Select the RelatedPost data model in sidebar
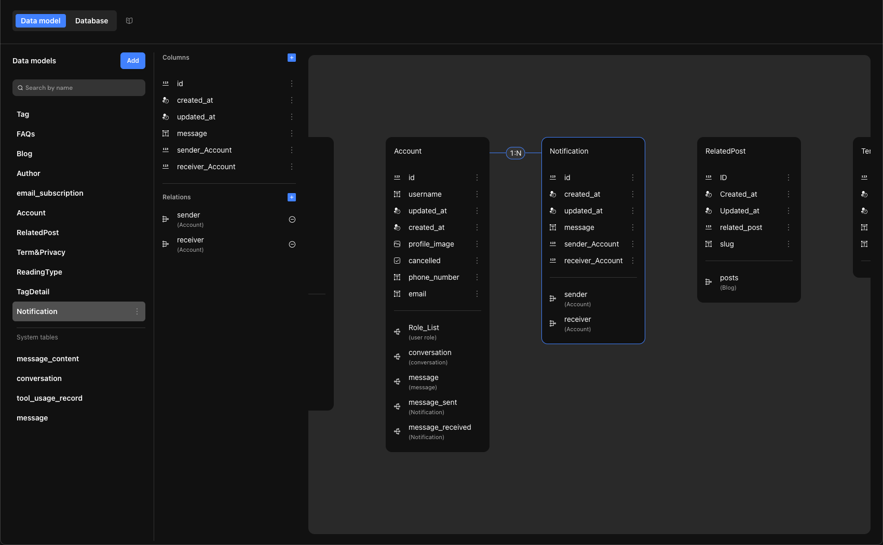Image resolution: width=883 pixels, height=545 pixels. point(79,233)
